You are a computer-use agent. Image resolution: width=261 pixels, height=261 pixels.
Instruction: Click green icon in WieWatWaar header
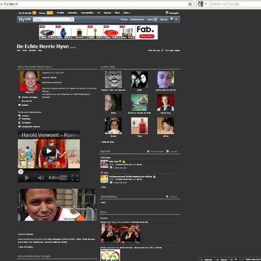click(x=167, y=197)
